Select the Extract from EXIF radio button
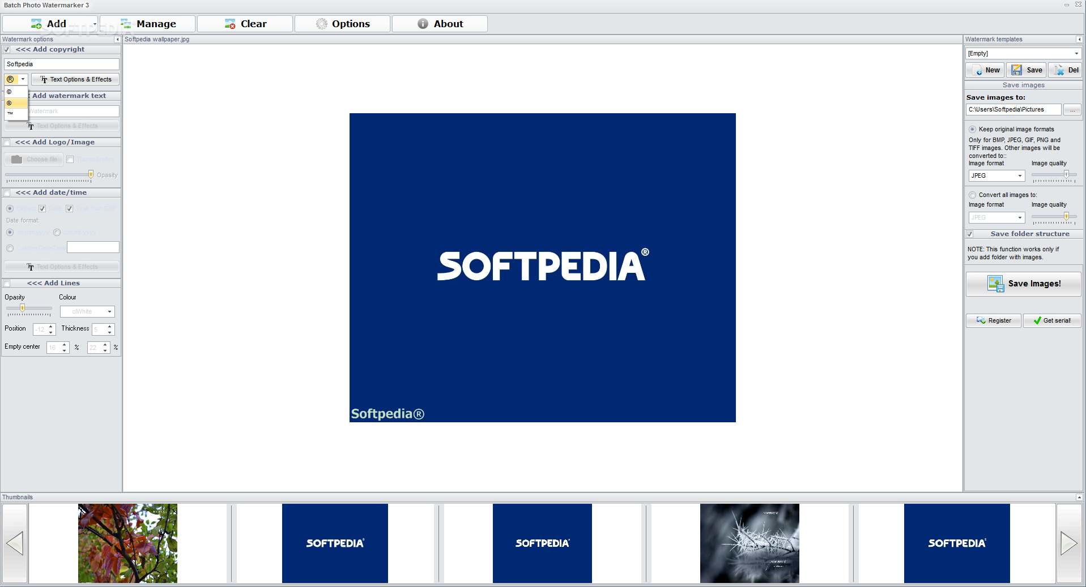Screen dimensions: 1086x587 (10, 209)
